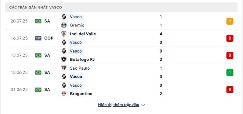Click the green T win result badge
Image resolution: width=243 pixels, height=114 pixels.
click(x=230, y=72)
